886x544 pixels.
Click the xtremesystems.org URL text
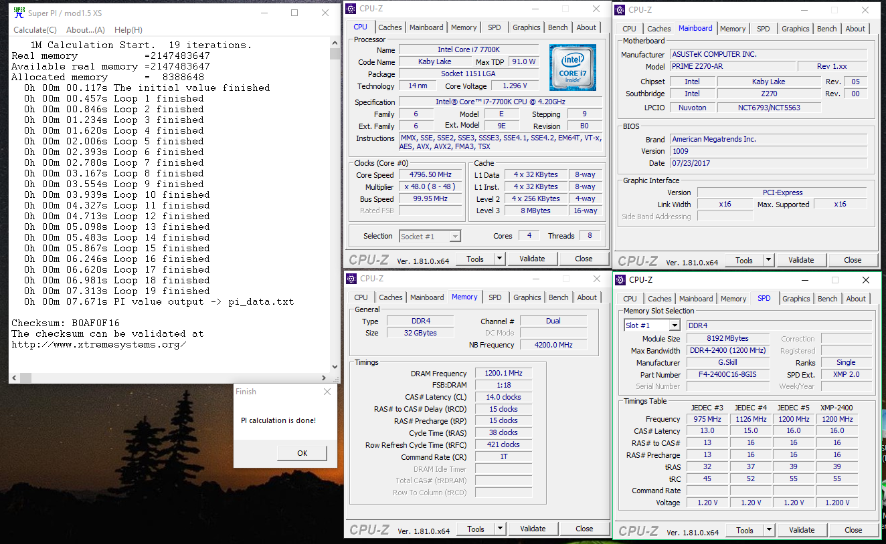pos(98,344)
